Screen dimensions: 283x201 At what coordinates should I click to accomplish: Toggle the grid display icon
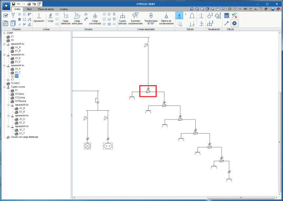[235, 9]
